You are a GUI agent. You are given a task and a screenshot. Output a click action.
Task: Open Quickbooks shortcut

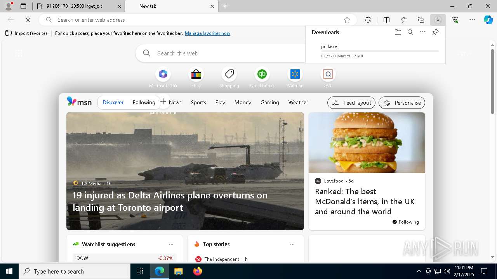pos(262,77)
